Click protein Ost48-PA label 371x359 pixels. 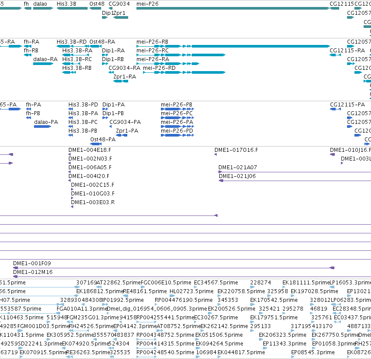103,140
